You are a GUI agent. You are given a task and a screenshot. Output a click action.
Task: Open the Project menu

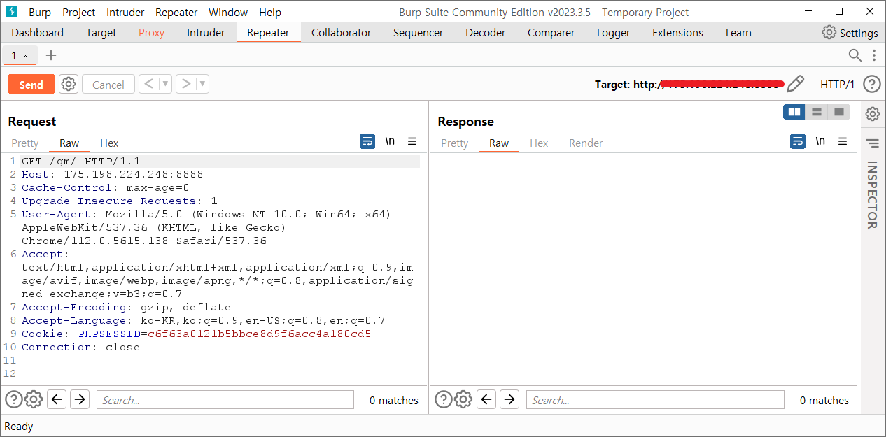(x=78, y=13)
